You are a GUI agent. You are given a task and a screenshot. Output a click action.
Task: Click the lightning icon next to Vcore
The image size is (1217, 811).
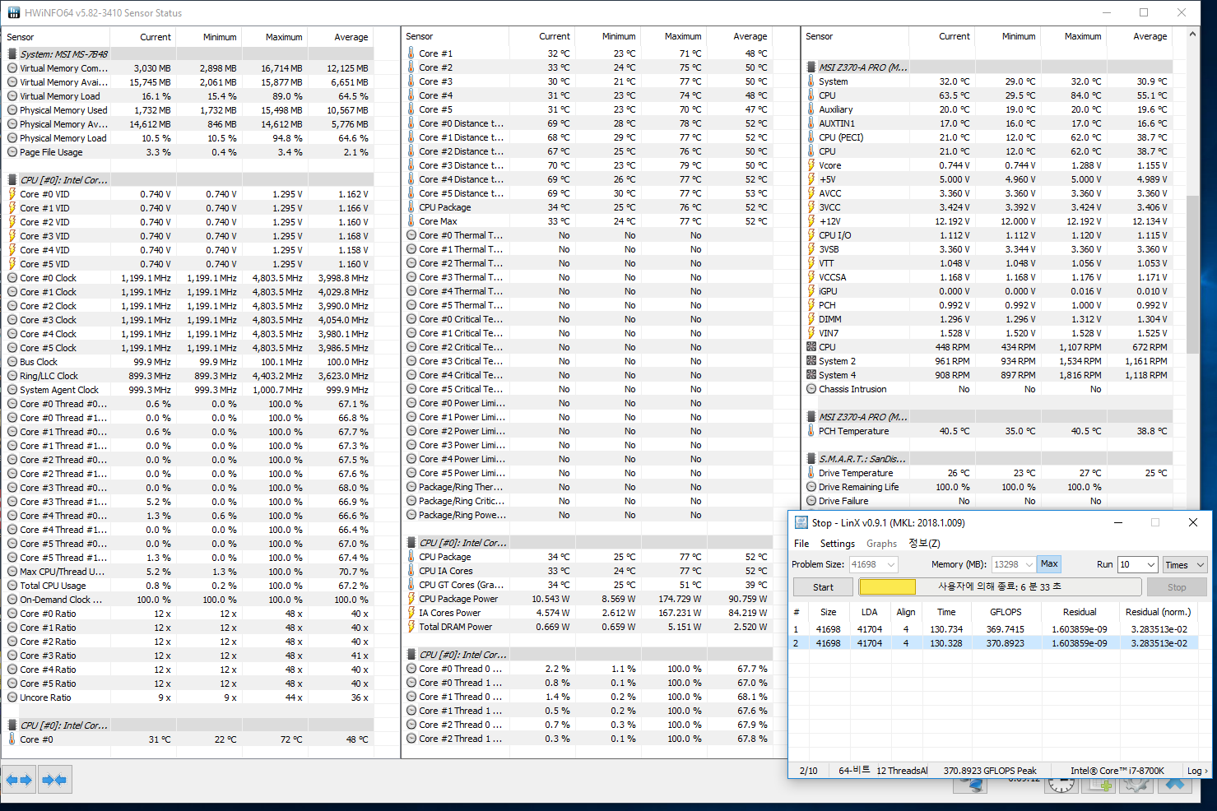(x=811, y=165)
